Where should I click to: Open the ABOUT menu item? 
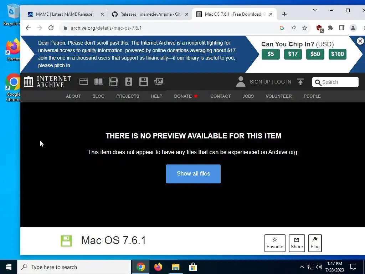[x=73, y=96]
